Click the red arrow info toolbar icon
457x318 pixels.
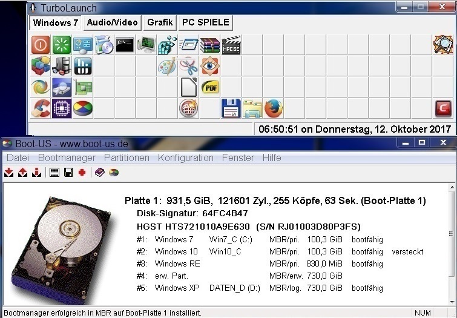37,173
